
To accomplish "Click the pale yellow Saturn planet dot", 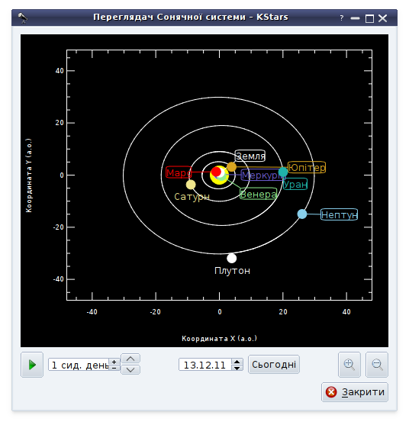I will pyautogui.click(x=191, y=185).
